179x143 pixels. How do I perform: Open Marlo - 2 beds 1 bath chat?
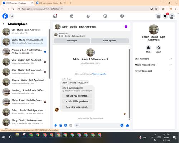24,102
